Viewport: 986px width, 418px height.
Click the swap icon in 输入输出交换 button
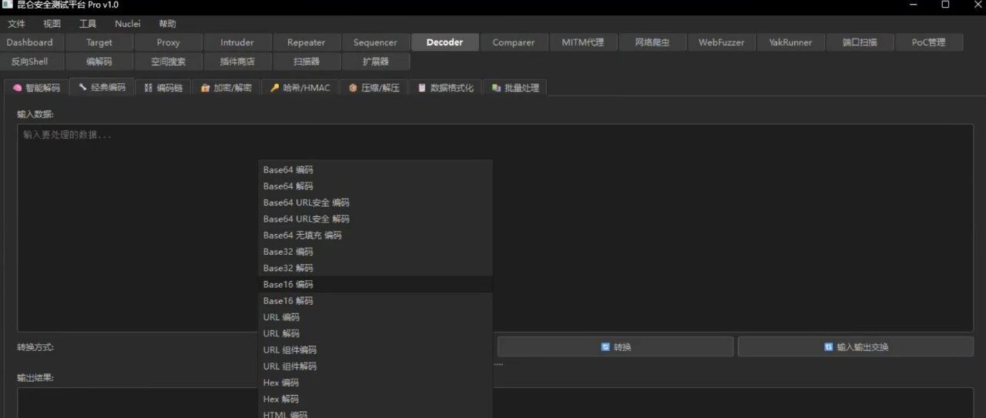pos(828,347)
